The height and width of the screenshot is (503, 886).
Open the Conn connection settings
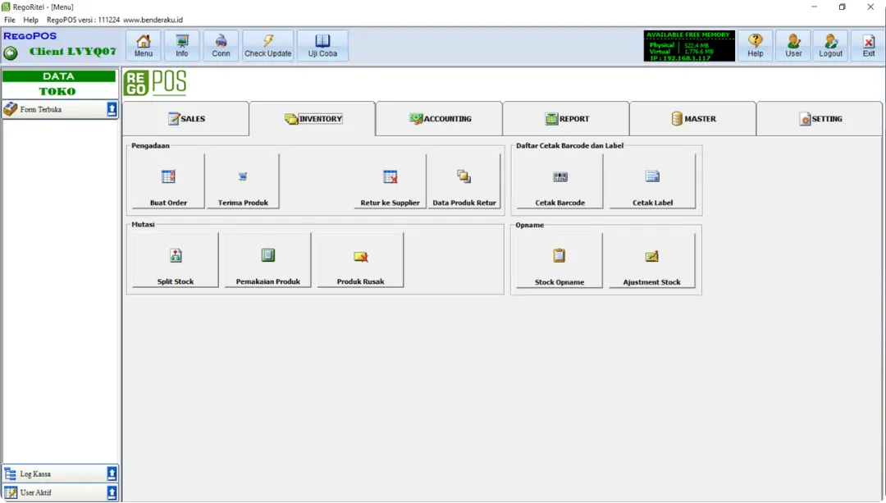click(221, 46)
